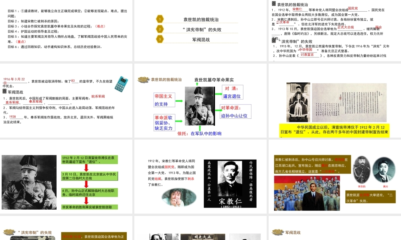Click red answer 宋教仁 in worksheet
The height and width of the screenshot is (240, 401).
[297, 9]
